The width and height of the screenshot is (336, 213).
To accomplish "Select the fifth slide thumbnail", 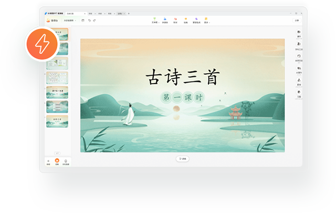I will click(57, 93).
